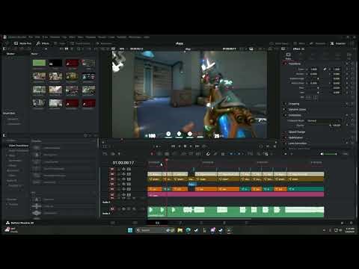Select the long pink timeline clip
This screenshot has height=269, width=359.
(236, 194)
